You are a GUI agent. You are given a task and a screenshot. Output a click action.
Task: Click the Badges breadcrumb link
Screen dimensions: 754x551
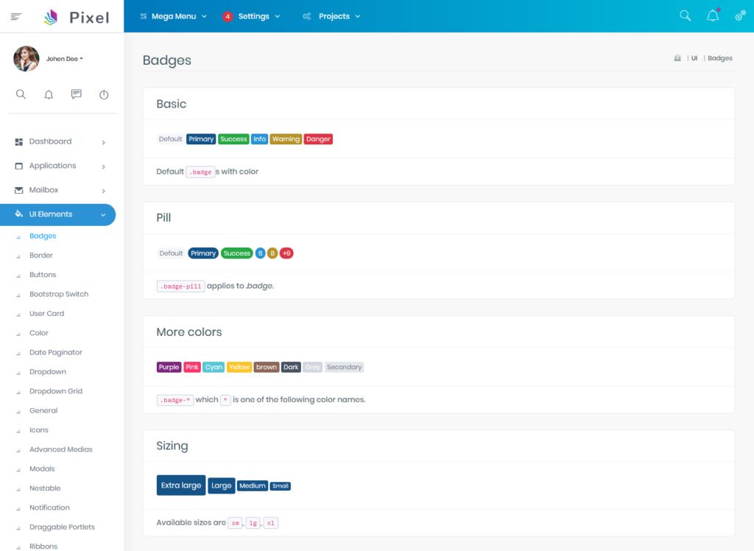pos(720,58)
